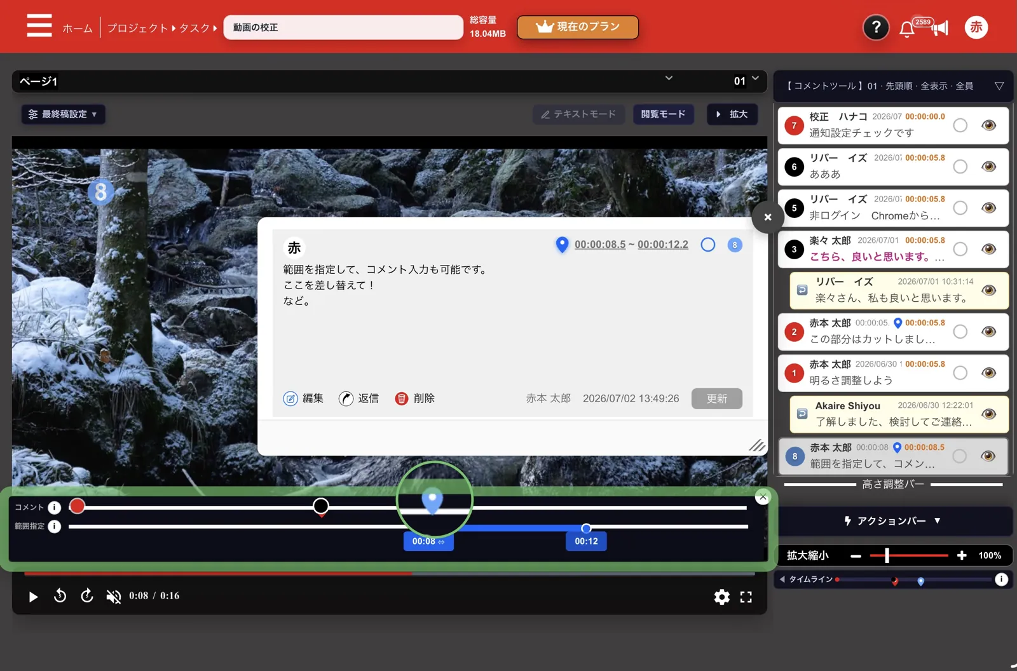
Task: Rewind using the replay-back icon
Action: [x=60, y=596]
